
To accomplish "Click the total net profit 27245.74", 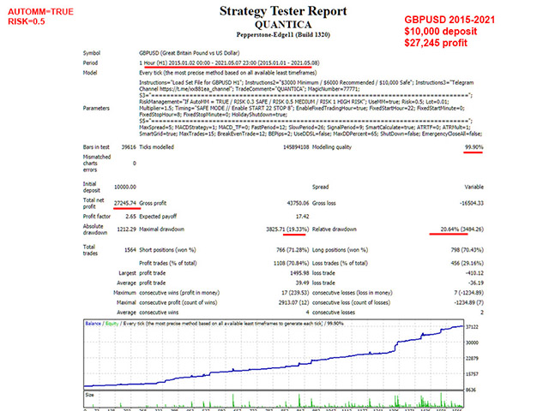I will [125, 203].
